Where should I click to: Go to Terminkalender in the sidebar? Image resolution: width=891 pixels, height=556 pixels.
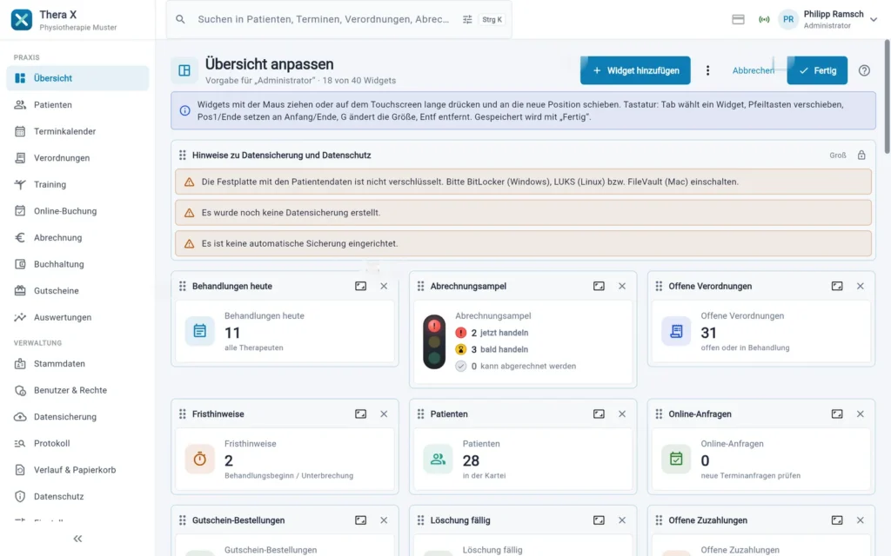tap(77, 132)
